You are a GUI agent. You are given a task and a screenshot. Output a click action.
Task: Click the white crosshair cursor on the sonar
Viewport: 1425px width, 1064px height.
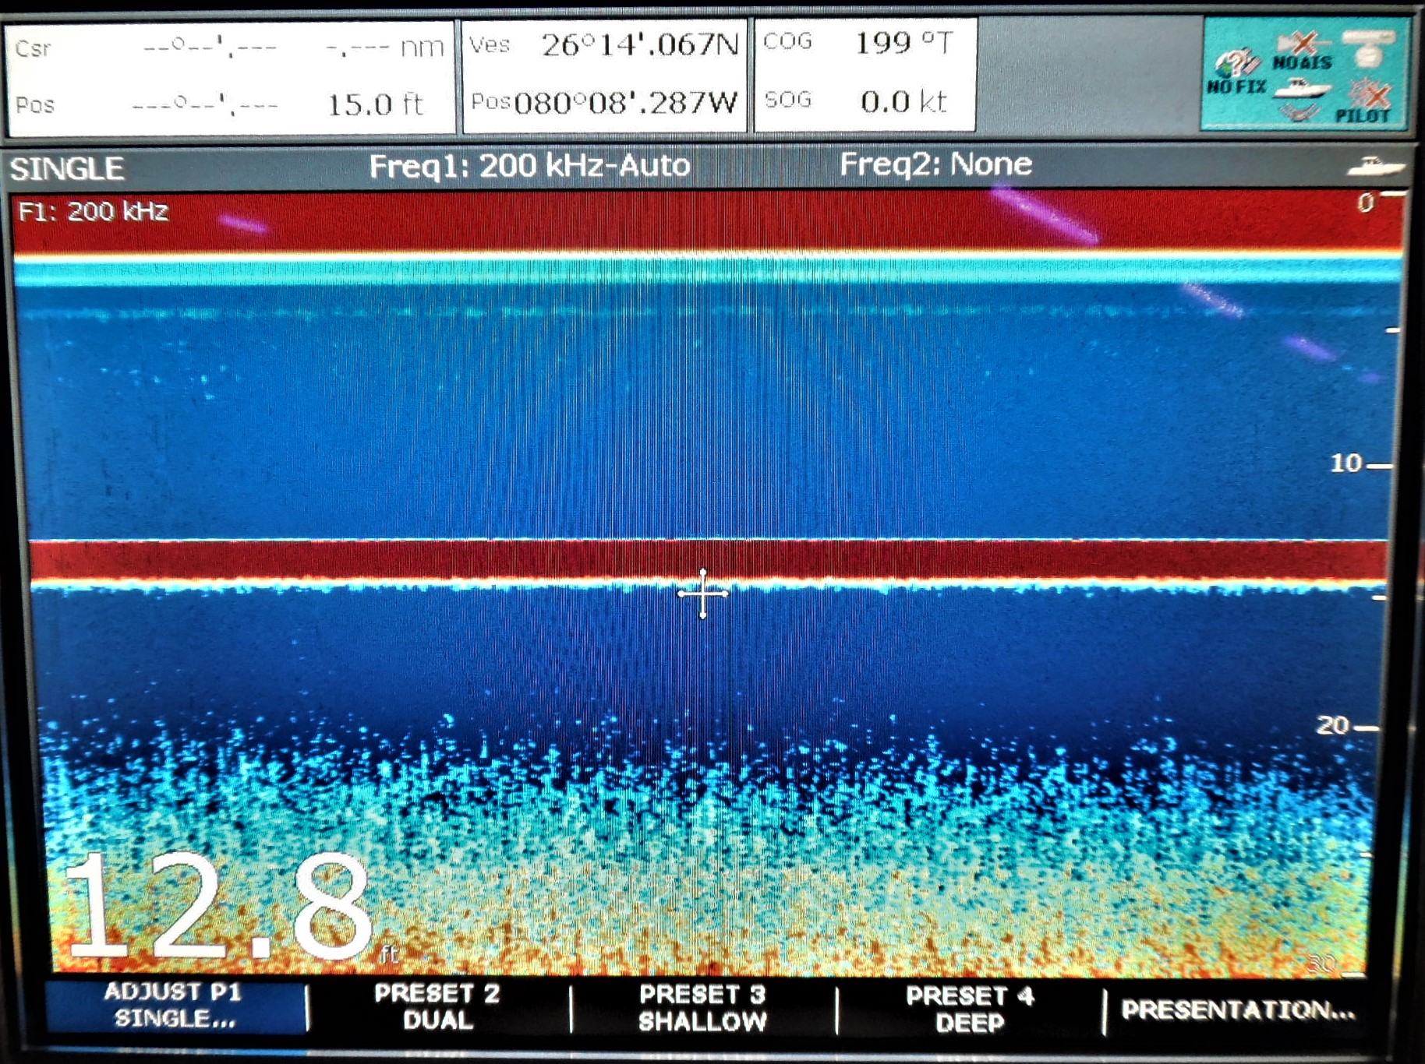point(703,594)
